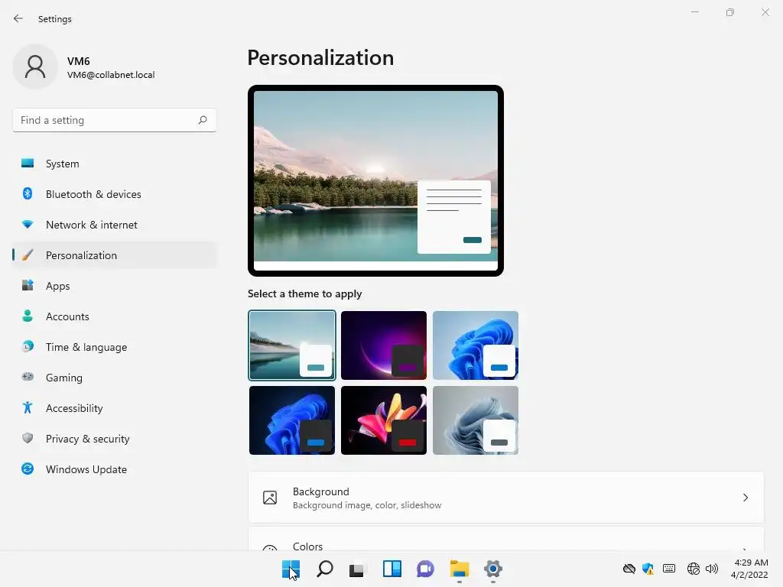Click the Find a setting search field

click(x=115, y=120)
